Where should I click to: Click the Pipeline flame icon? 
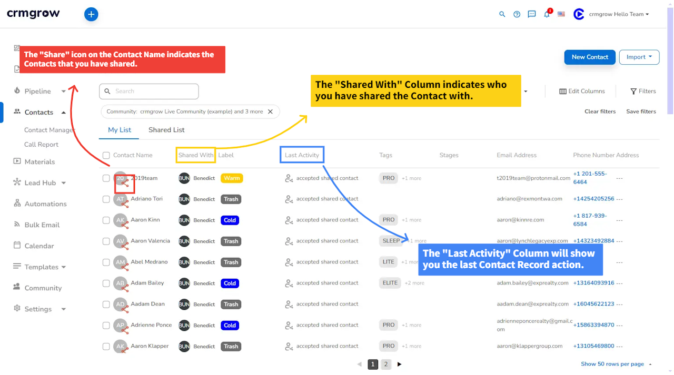17,91
